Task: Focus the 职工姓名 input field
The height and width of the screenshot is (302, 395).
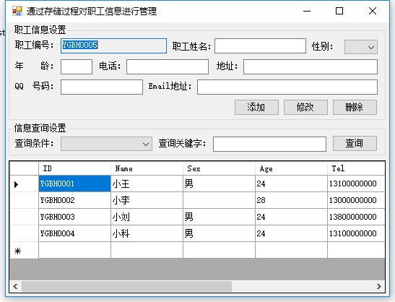Action: pyautogui.click(x=260, y=46)
